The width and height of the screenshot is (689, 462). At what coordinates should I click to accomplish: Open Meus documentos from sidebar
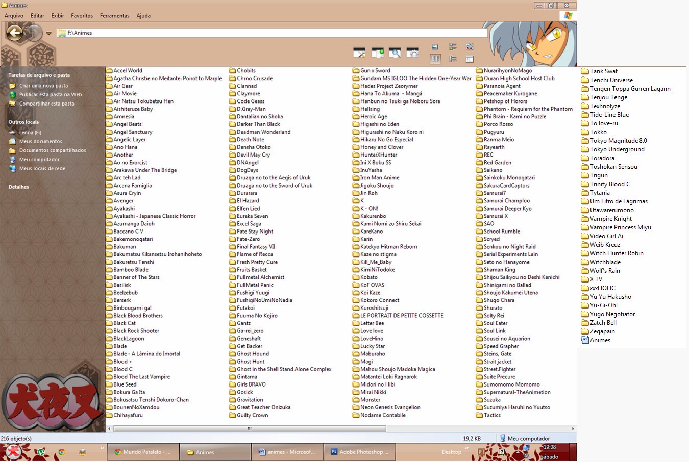point(41,142)
